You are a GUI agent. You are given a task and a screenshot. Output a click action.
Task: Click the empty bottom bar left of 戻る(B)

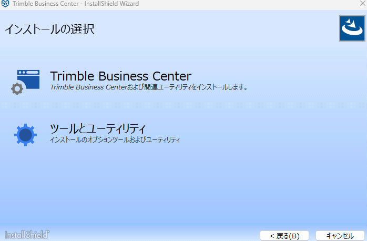(158, 235)
